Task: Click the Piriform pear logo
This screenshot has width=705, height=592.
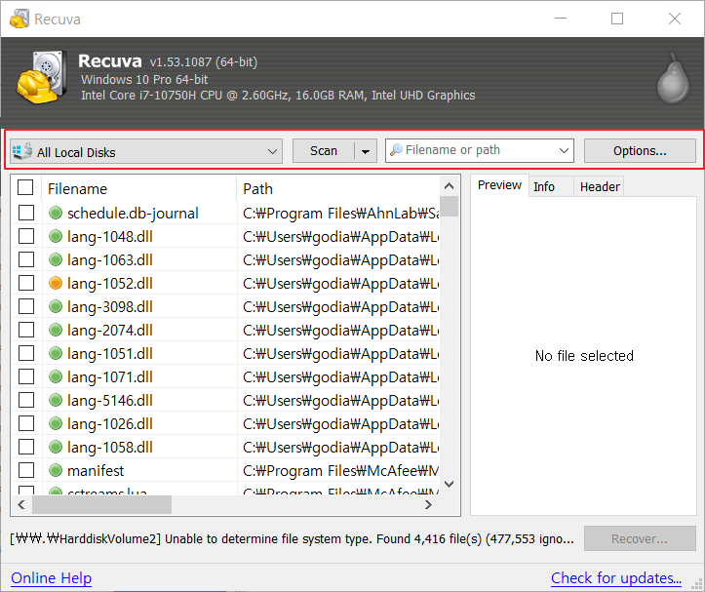Action: (x=673, y=79)
